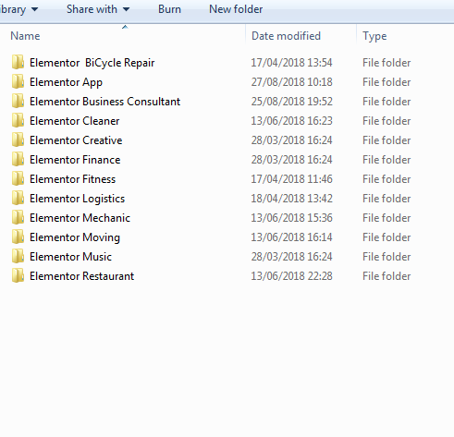This screenshot has width=454, height=437.
Task: Select the 'Elementor Moving' folder name
Action: coord(75,237)
